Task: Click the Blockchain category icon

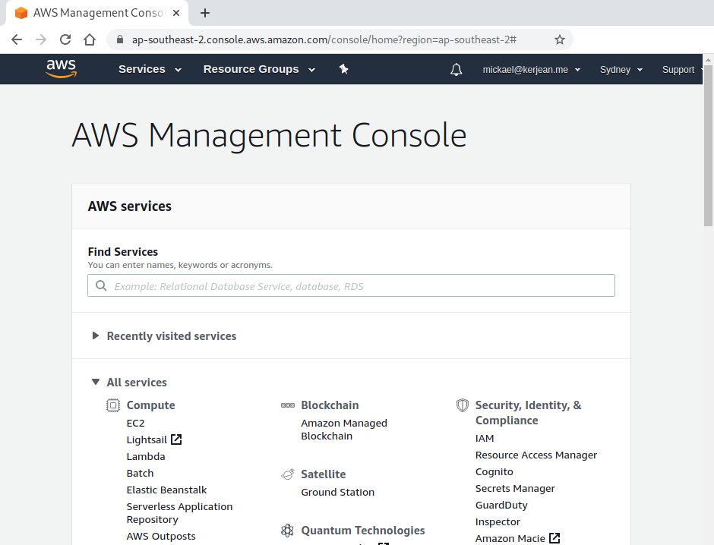Action: click(288, 405)
